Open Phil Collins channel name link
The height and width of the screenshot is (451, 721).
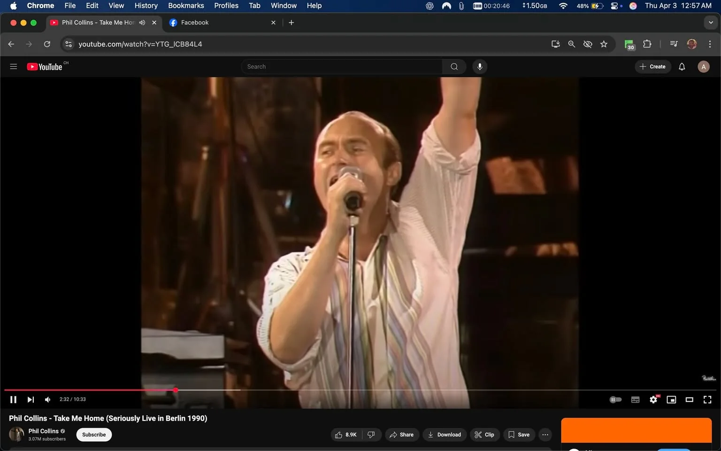[43, 431]
